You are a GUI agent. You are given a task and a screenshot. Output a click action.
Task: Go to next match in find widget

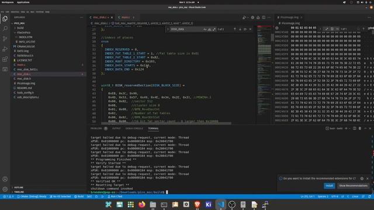click(x=240, y=29)
